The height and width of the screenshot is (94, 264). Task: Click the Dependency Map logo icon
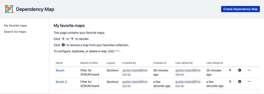click(x=9, y=9)
